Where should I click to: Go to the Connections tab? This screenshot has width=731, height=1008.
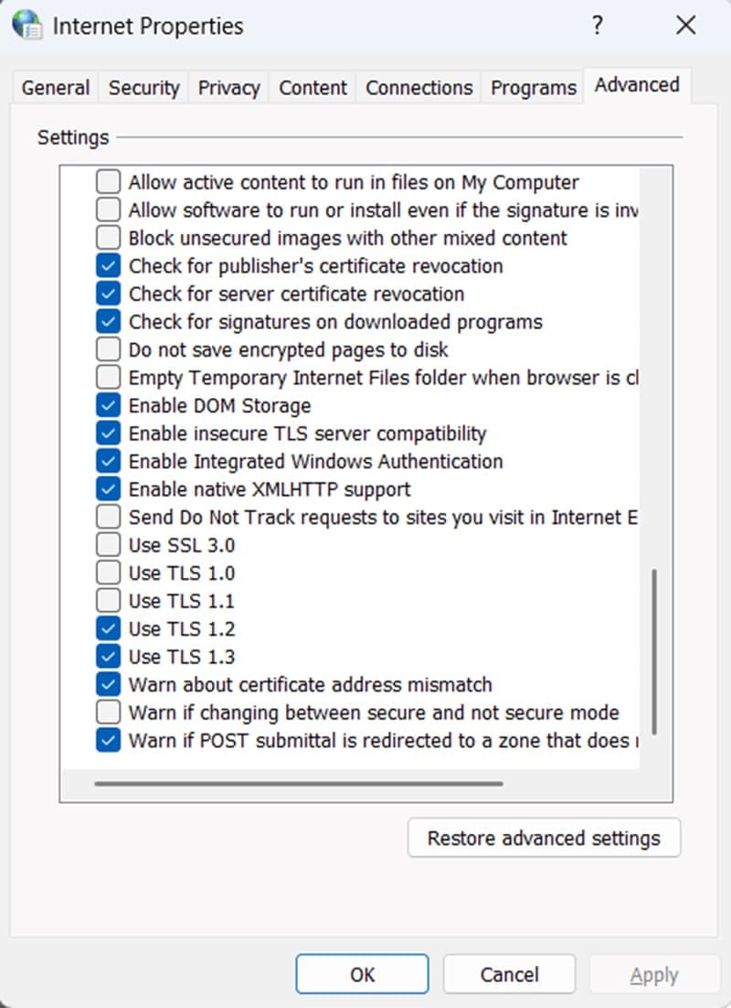418,88
